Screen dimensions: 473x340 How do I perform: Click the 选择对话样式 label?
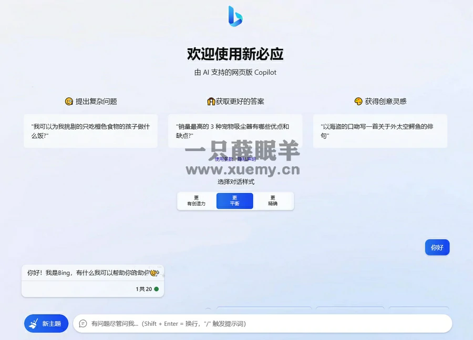point(236,182)
